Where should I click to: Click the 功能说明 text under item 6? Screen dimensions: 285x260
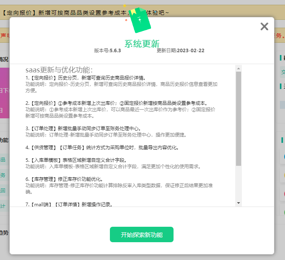click(119, 188)
